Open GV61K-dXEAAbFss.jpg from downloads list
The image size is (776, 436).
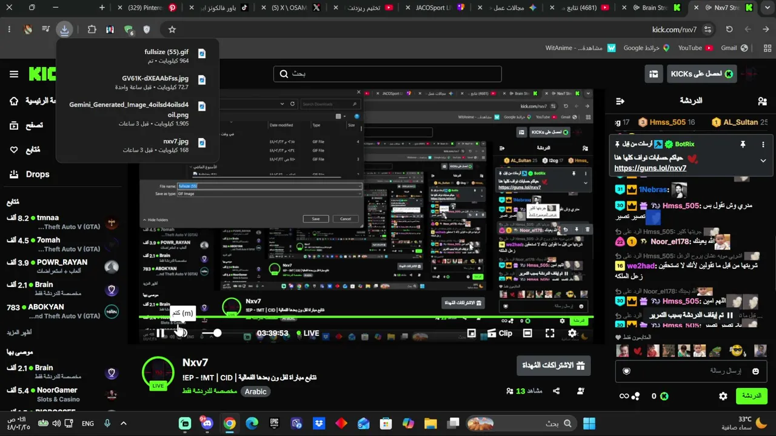coord(136,82)
